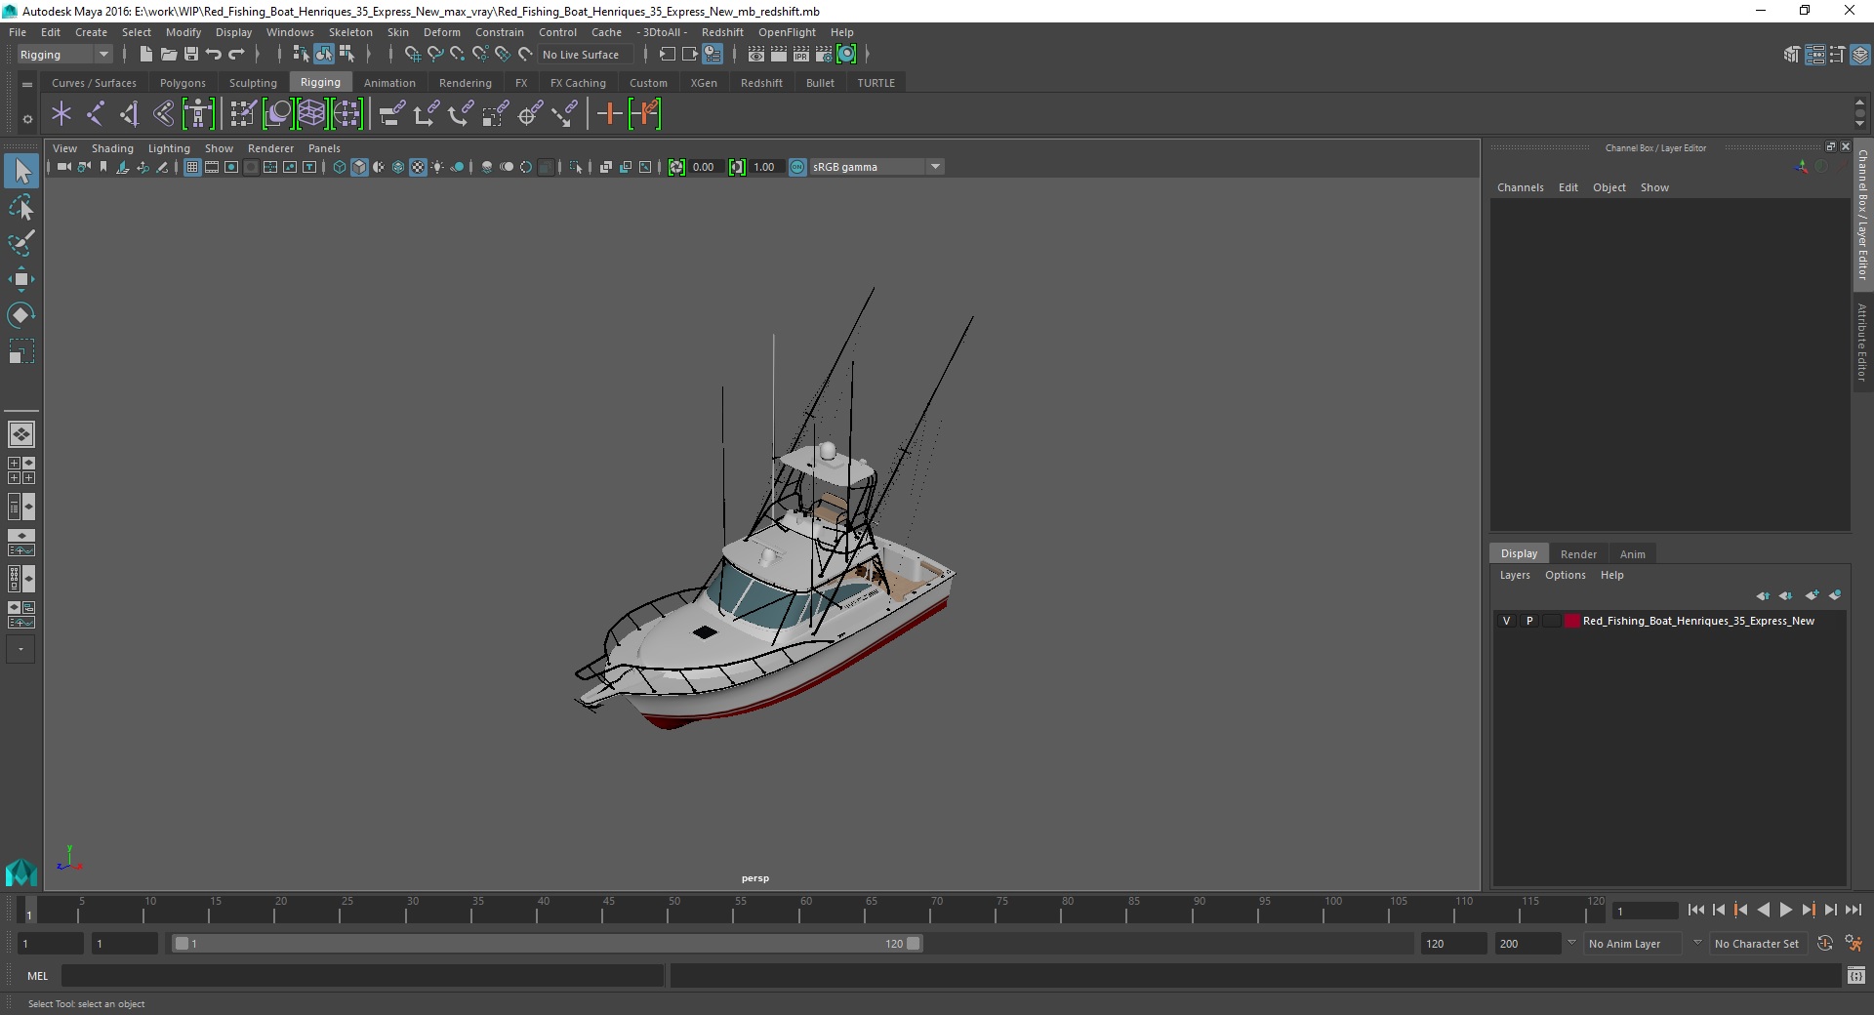
Task: Open Render Settings clapperboard gear icon
Action: click(824, 55)
